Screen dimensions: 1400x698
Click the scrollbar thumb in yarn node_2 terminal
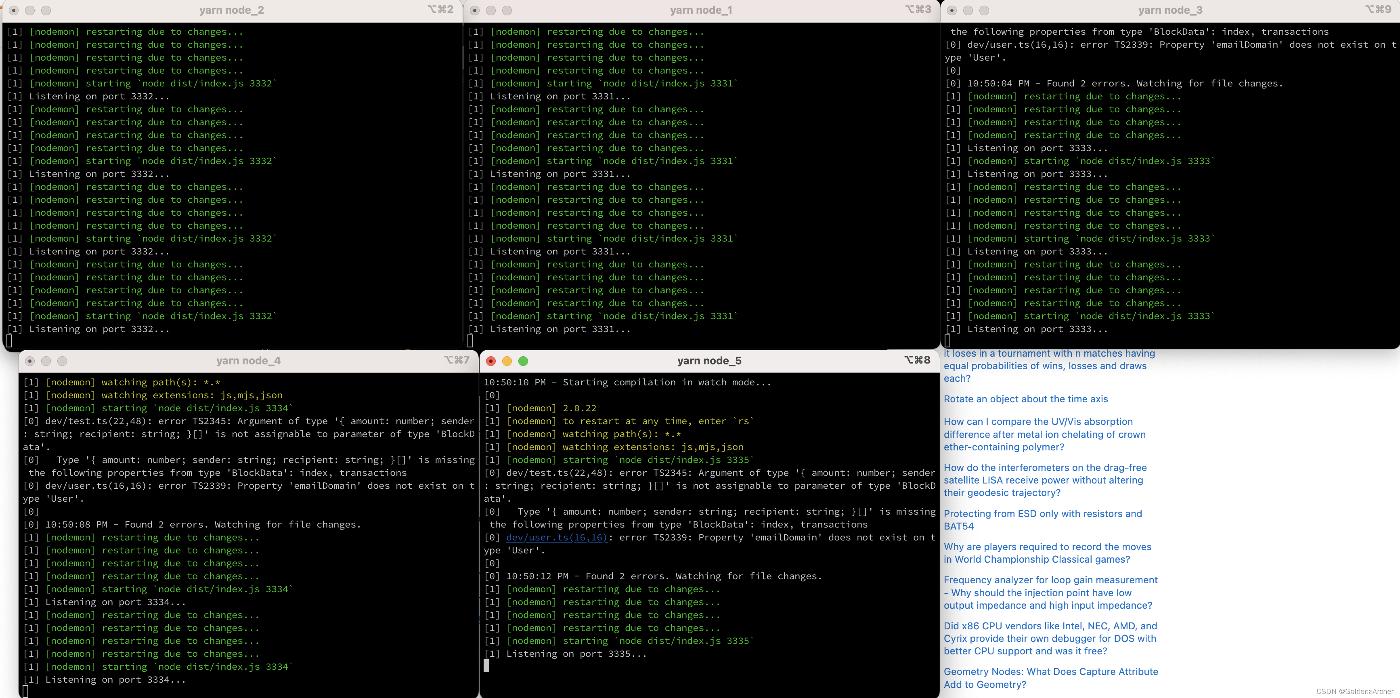point(463,57)
